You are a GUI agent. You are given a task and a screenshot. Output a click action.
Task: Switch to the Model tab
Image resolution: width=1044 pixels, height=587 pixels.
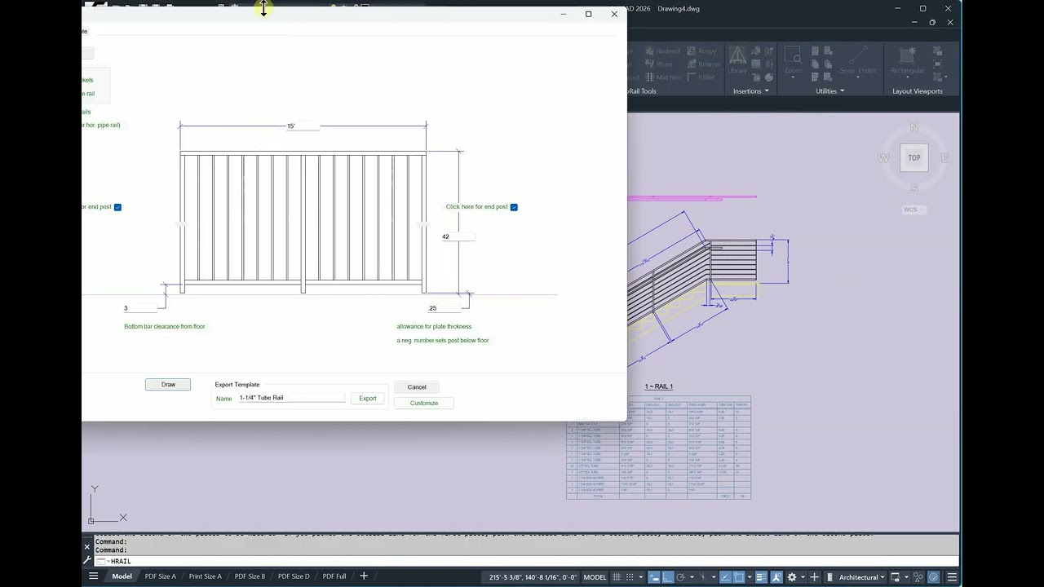[x=122, y=576]
